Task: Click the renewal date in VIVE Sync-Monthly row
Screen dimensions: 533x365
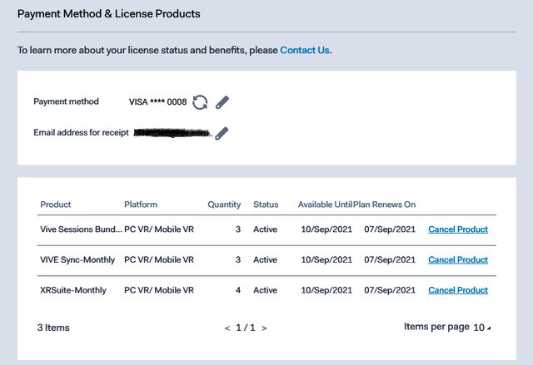Action: (390, 260)
